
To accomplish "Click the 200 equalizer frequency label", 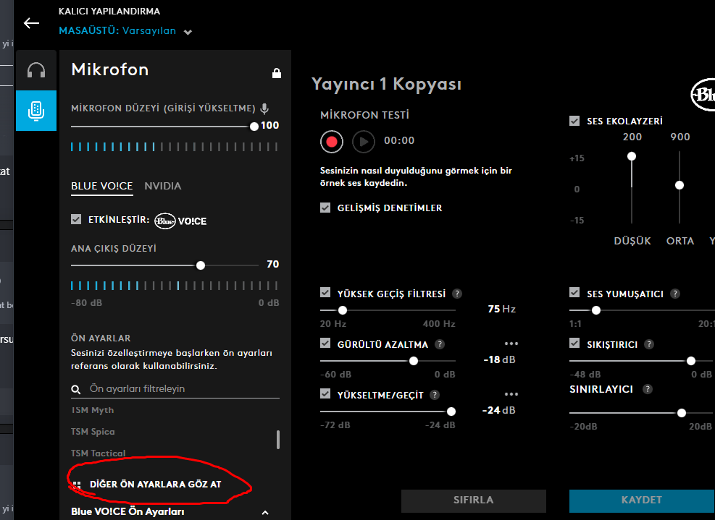I will pyautogui.click(x=632, y=137).
